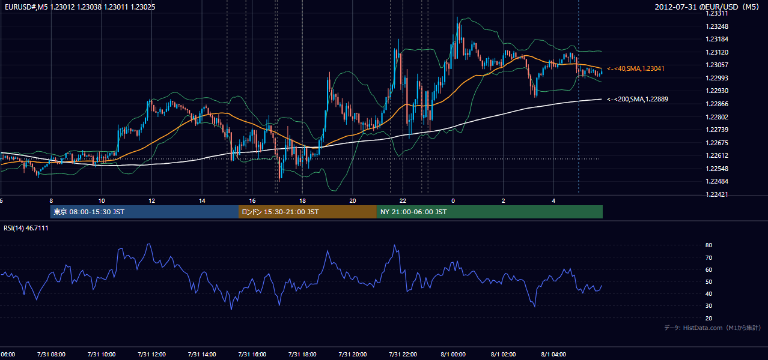Click price axis value 1.23248
768x360 pixels.
(717, 26)
